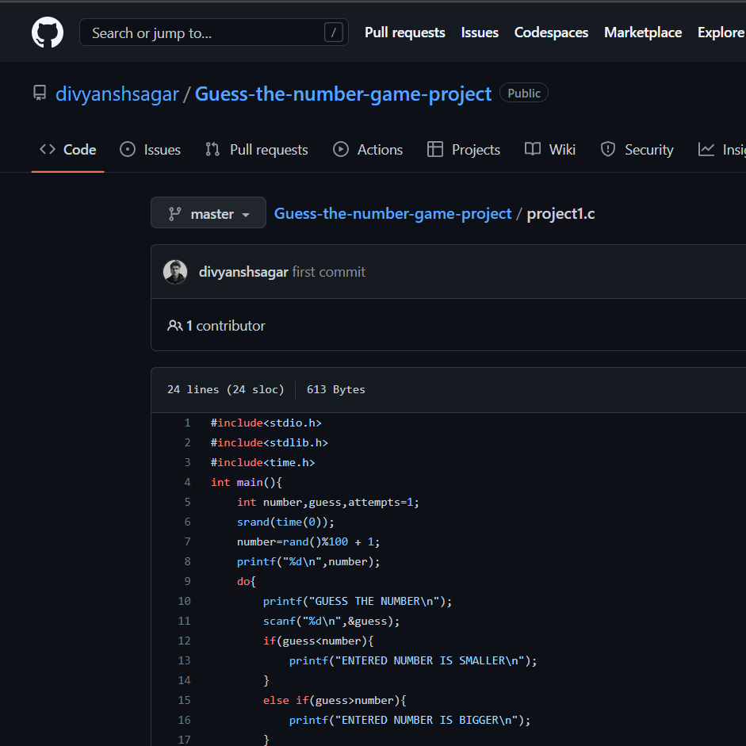Viewport: 746px width, 746px height.
Task: Click the GitHub Octocat logo
Action: point(47,33)
